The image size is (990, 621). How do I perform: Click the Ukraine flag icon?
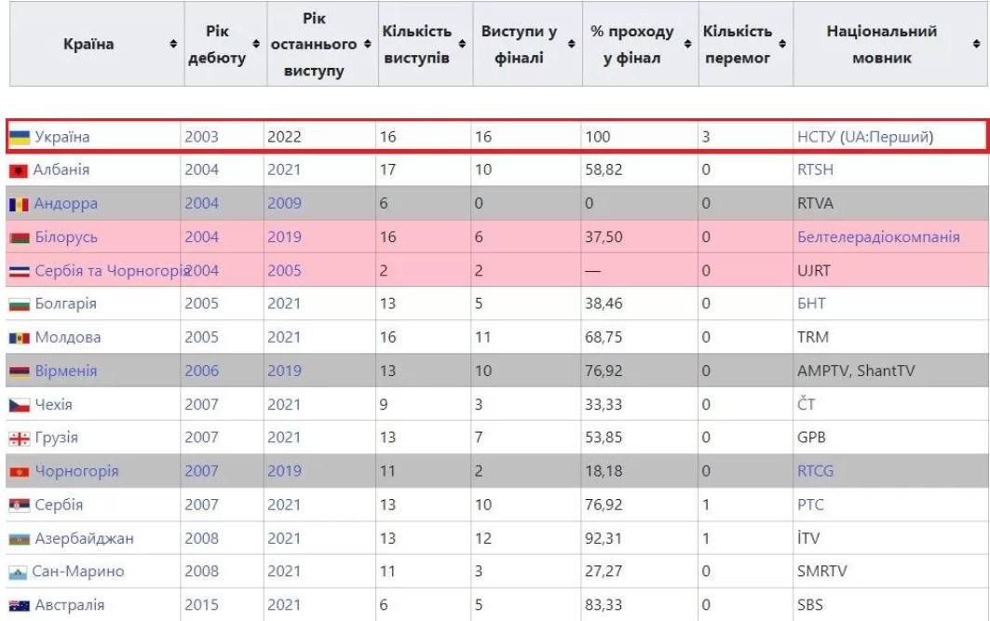pos(20,138)
